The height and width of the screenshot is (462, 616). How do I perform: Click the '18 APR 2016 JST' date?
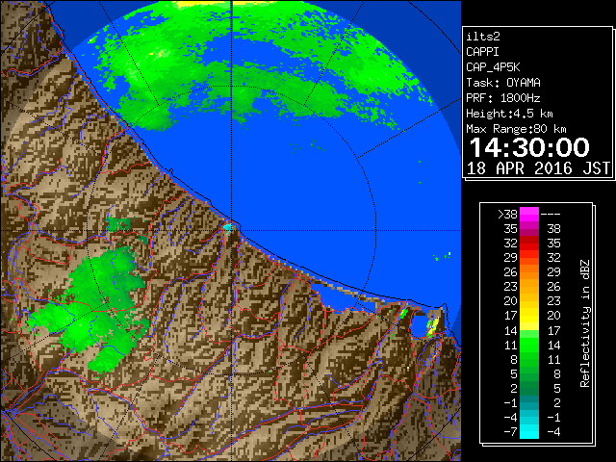tap(538, 168)
